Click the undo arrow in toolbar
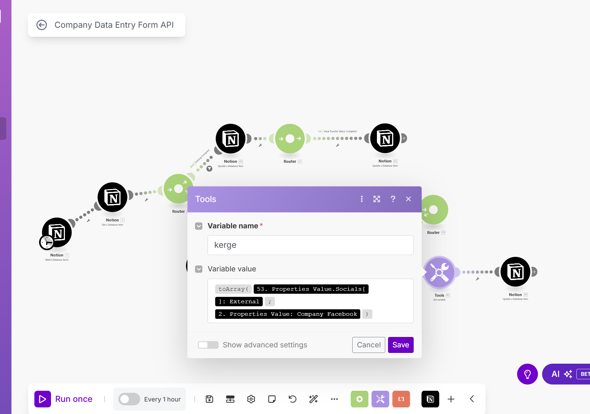Screen dimensions: 590x414 click(x=293, y=399)
